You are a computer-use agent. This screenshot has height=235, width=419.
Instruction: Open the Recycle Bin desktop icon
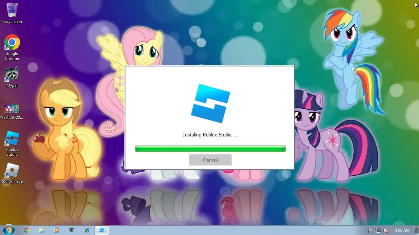[12, 13]
